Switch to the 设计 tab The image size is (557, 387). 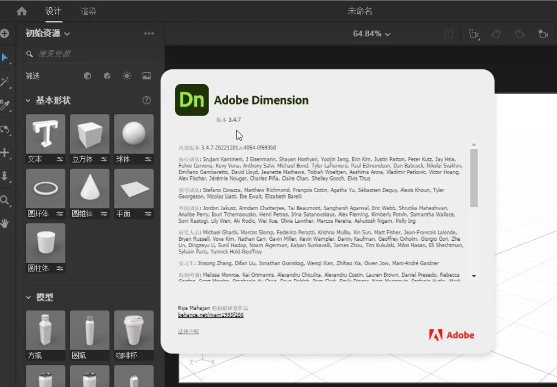53,11
